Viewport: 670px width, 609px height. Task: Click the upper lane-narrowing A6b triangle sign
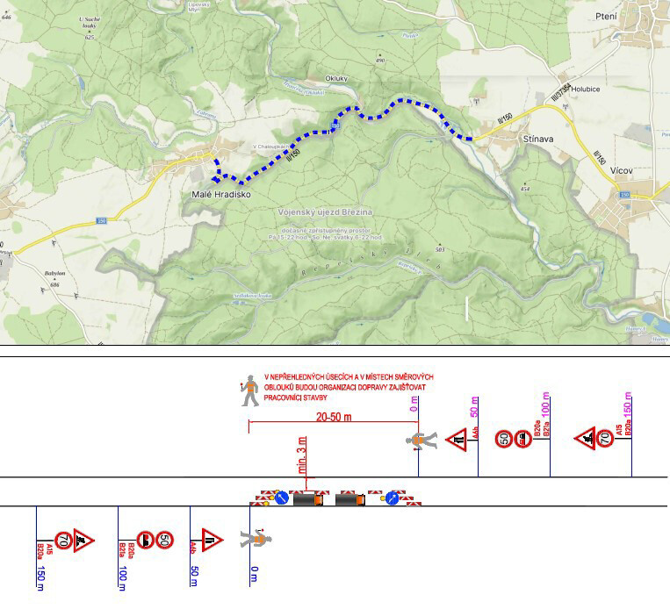pos(456,440)
